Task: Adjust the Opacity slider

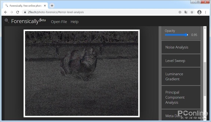Action: pos(176,35)
